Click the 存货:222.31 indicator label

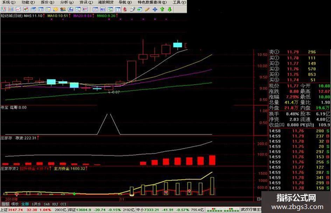pyautogui.click(x=27, y=138)
